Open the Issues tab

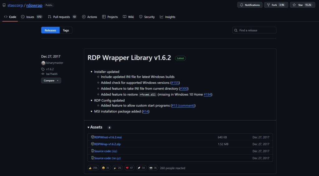[32, 17]
